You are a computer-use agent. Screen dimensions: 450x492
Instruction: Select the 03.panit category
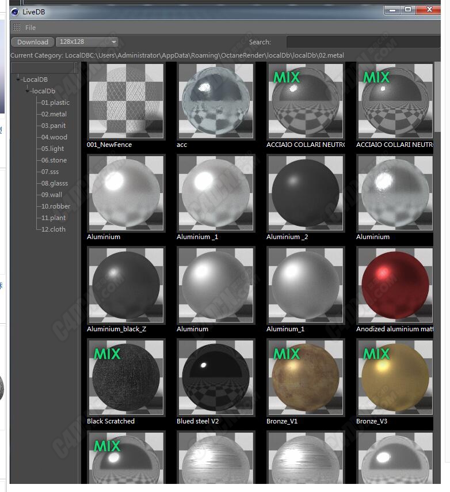click(x=54, y=126)
